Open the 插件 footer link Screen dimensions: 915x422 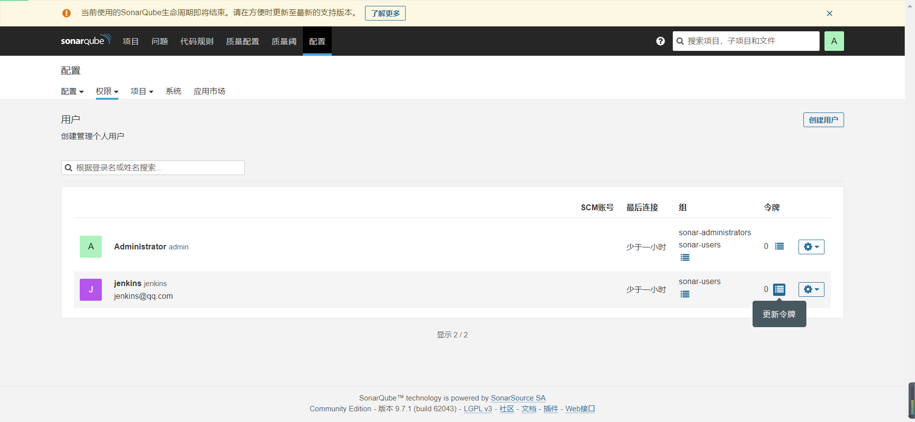pos(551,409)
